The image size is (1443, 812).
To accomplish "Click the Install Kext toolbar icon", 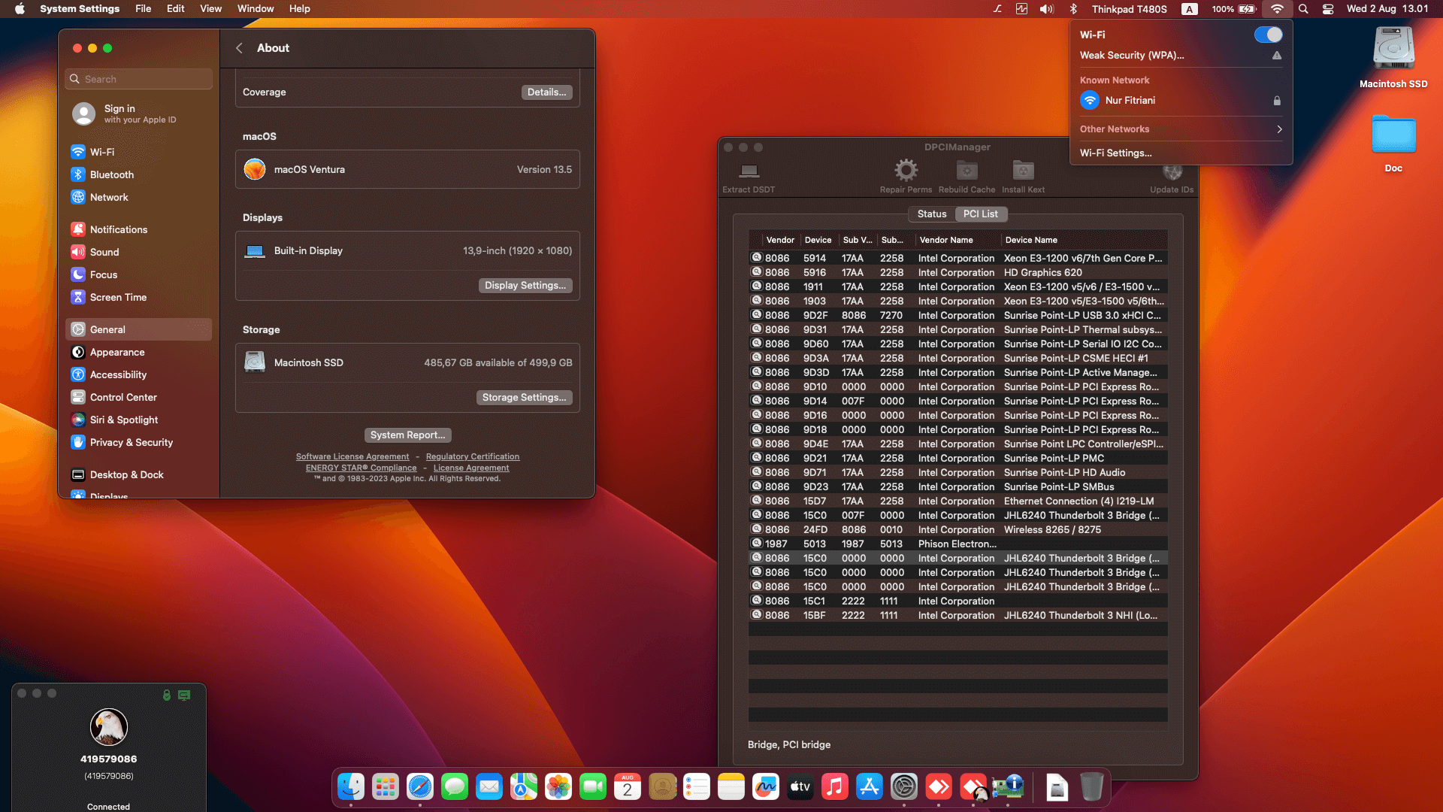I will tap(1023, 171).
